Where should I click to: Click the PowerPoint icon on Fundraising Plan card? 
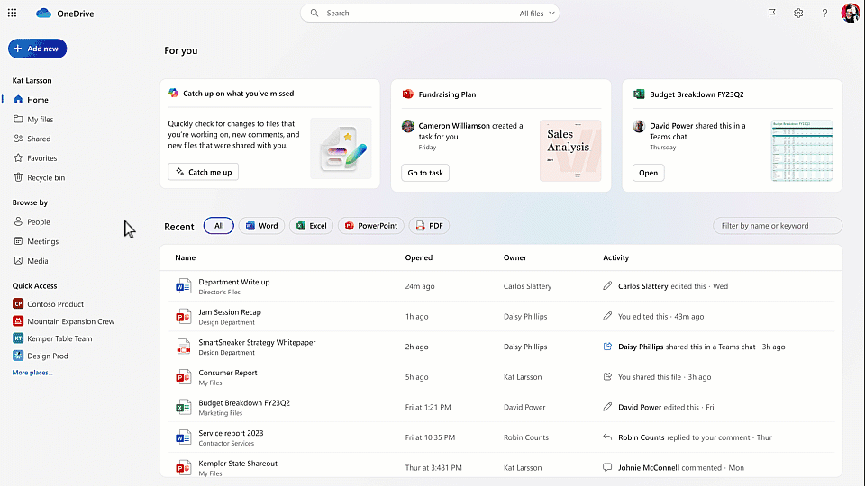click(407, 94)
